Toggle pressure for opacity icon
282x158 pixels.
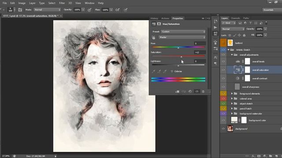89,10
